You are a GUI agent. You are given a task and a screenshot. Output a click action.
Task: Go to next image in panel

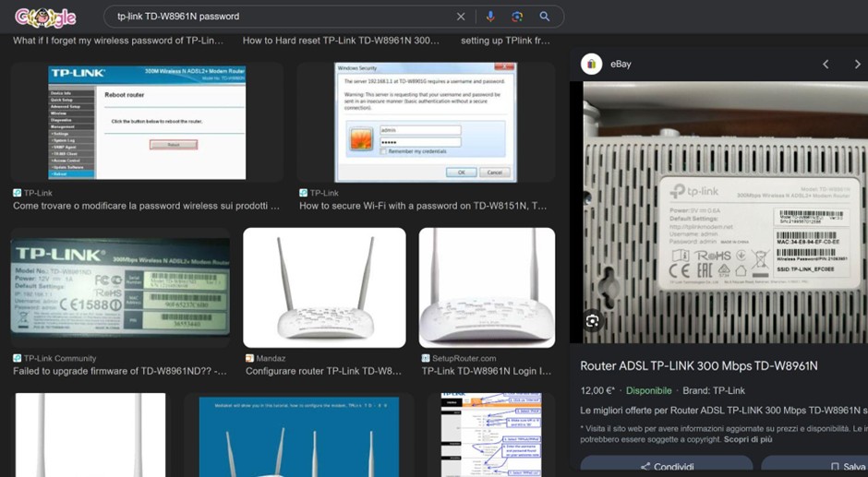click(857, 64)
